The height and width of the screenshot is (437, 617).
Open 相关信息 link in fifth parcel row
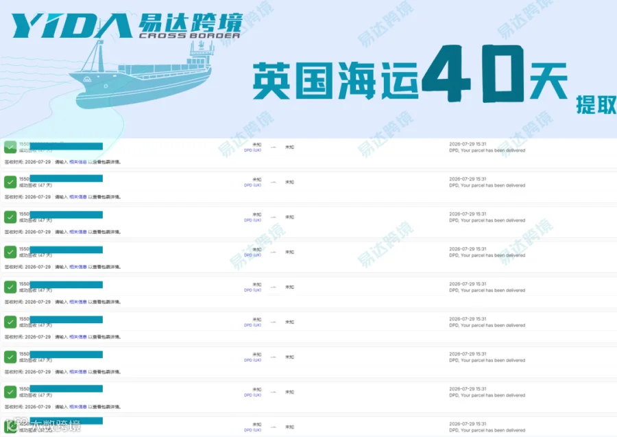tap(78, 302)
